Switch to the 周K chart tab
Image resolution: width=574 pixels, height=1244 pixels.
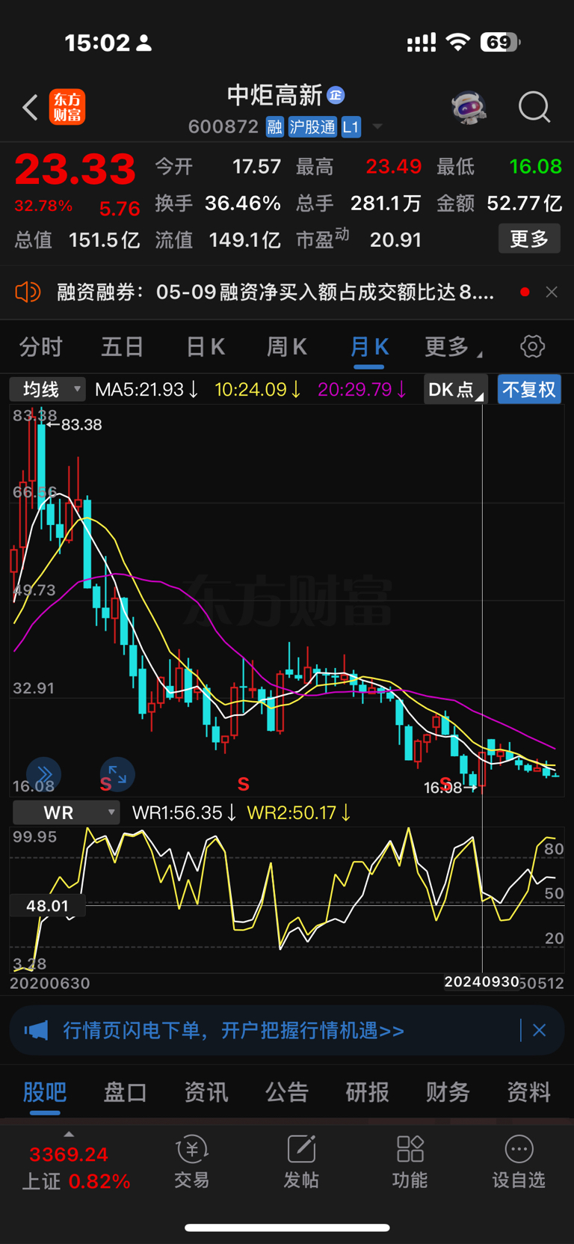[287, 346]
